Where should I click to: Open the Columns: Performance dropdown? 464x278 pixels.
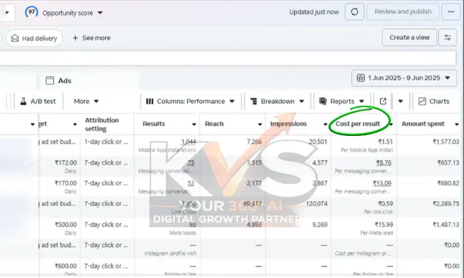[190, 101]
